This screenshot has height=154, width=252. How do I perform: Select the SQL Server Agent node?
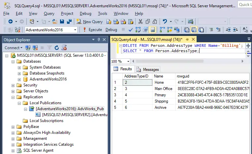[x=38, y=150]
